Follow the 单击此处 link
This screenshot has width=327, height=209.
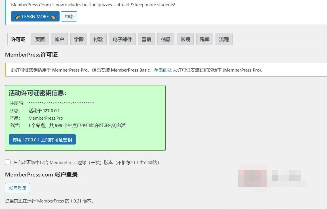[163, 70]
